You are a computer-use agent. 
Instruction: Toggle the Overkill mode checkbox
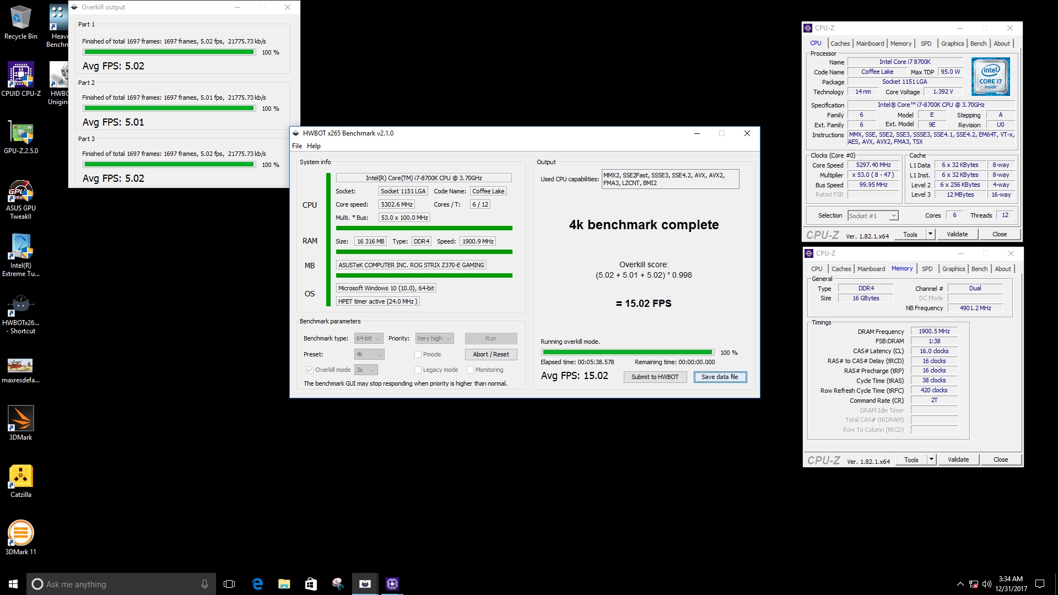pyautogui.click(x=310, y=370)
